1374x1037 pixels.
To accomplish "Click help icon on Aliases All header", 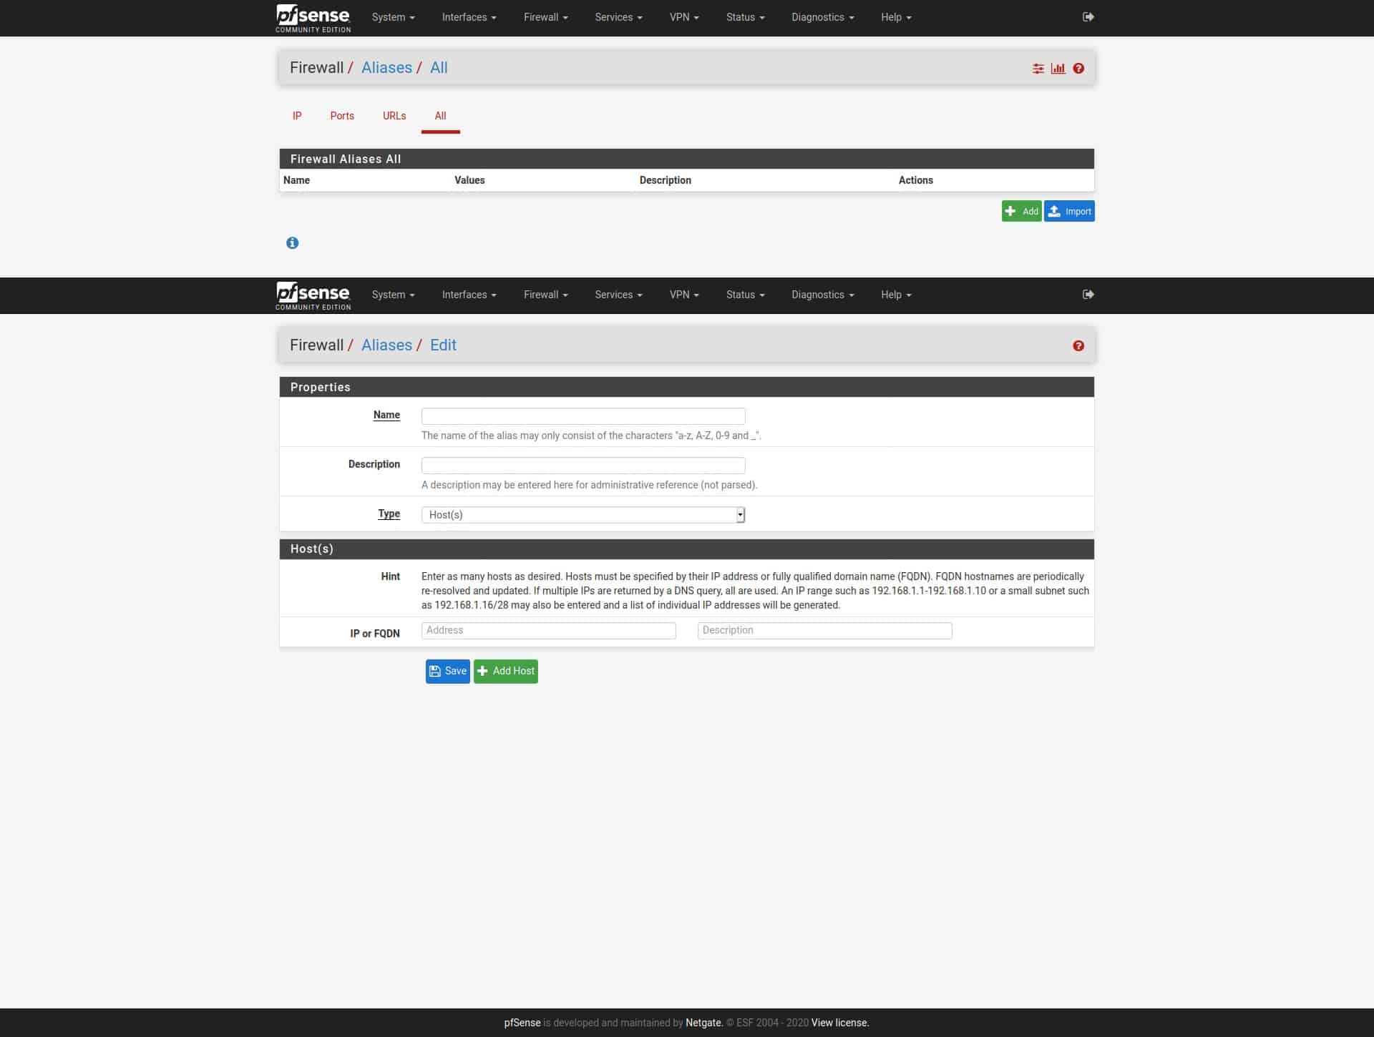I will (1078, 69).
